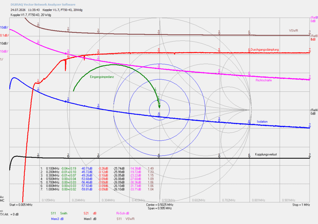Image resolution: width=318 pixels, height=224 pixels.
Task: Click the blue 10dB/ scale label
Action: click(4, 27)
